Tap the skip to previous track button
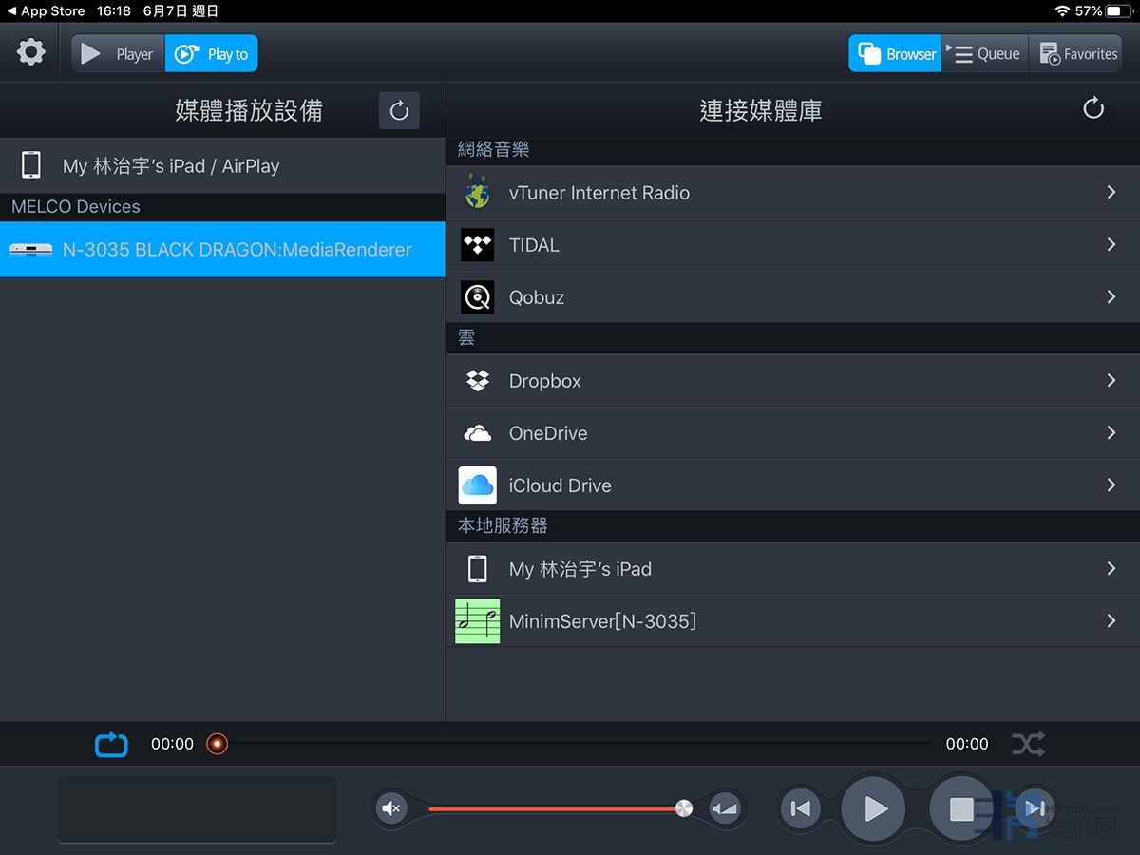The image size is (1140, 855). [x=801, y=808]
